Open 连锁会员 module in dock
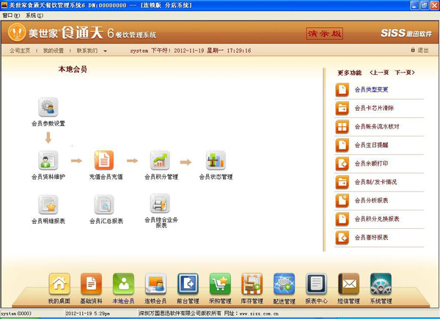 coord(155,284)
